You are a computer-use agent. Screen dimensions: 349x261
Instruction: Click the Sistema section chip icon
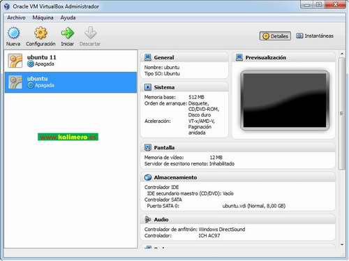pos(148,87)
